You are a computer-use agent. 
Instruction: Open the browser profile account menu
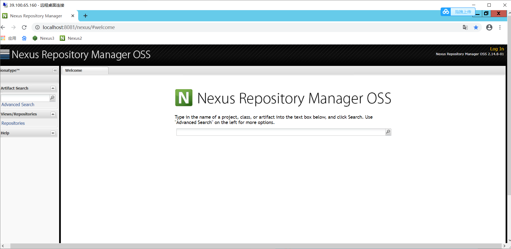[489, 27]
